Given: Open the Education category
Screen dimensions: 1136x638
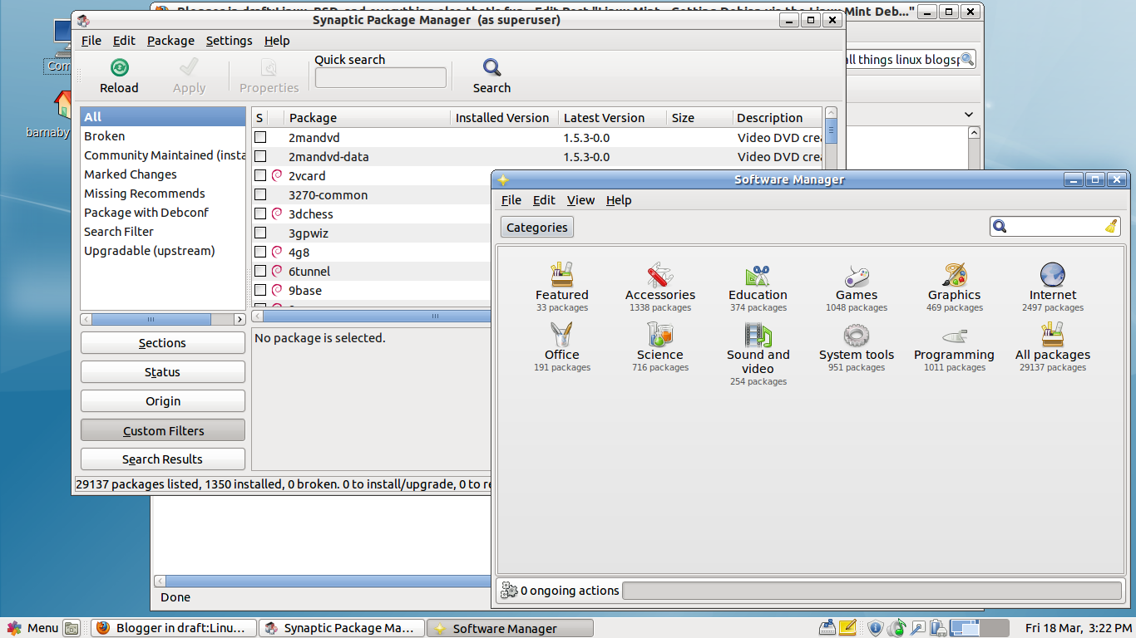Looking at the screenshot, I should point(758,287).
